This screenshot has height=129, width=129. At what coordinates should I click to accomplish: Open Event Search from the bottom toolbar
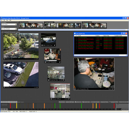[x=95, y=102]
